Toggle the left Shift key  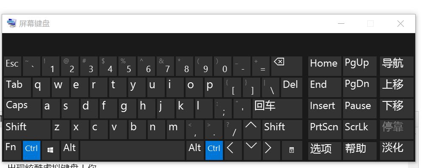coord(27,129)
